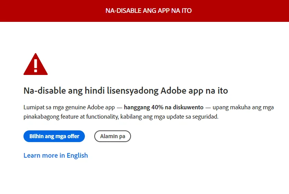
Task: Click the red warning triangle icon
Action: point(36,64)
